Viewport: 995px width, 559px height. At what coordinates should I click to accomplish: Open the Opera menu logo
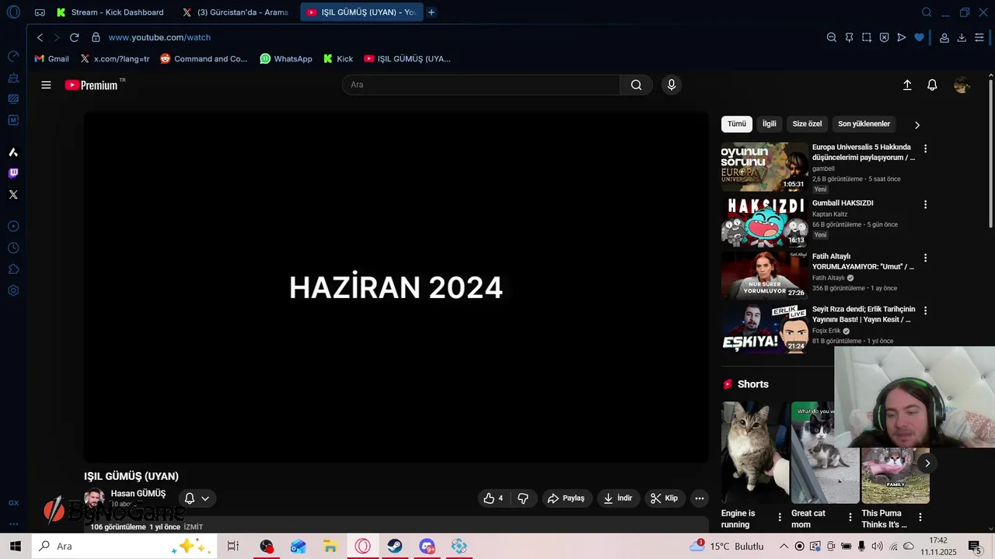(x=13, y=12)
